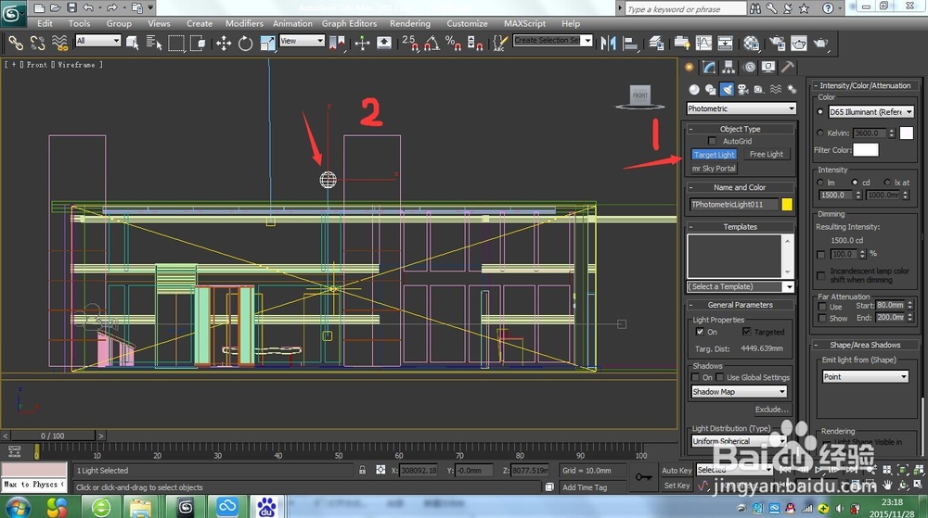This screenshot has width=928, height=518.
Task: Open Select by Name tool
Action: point(154,44)
